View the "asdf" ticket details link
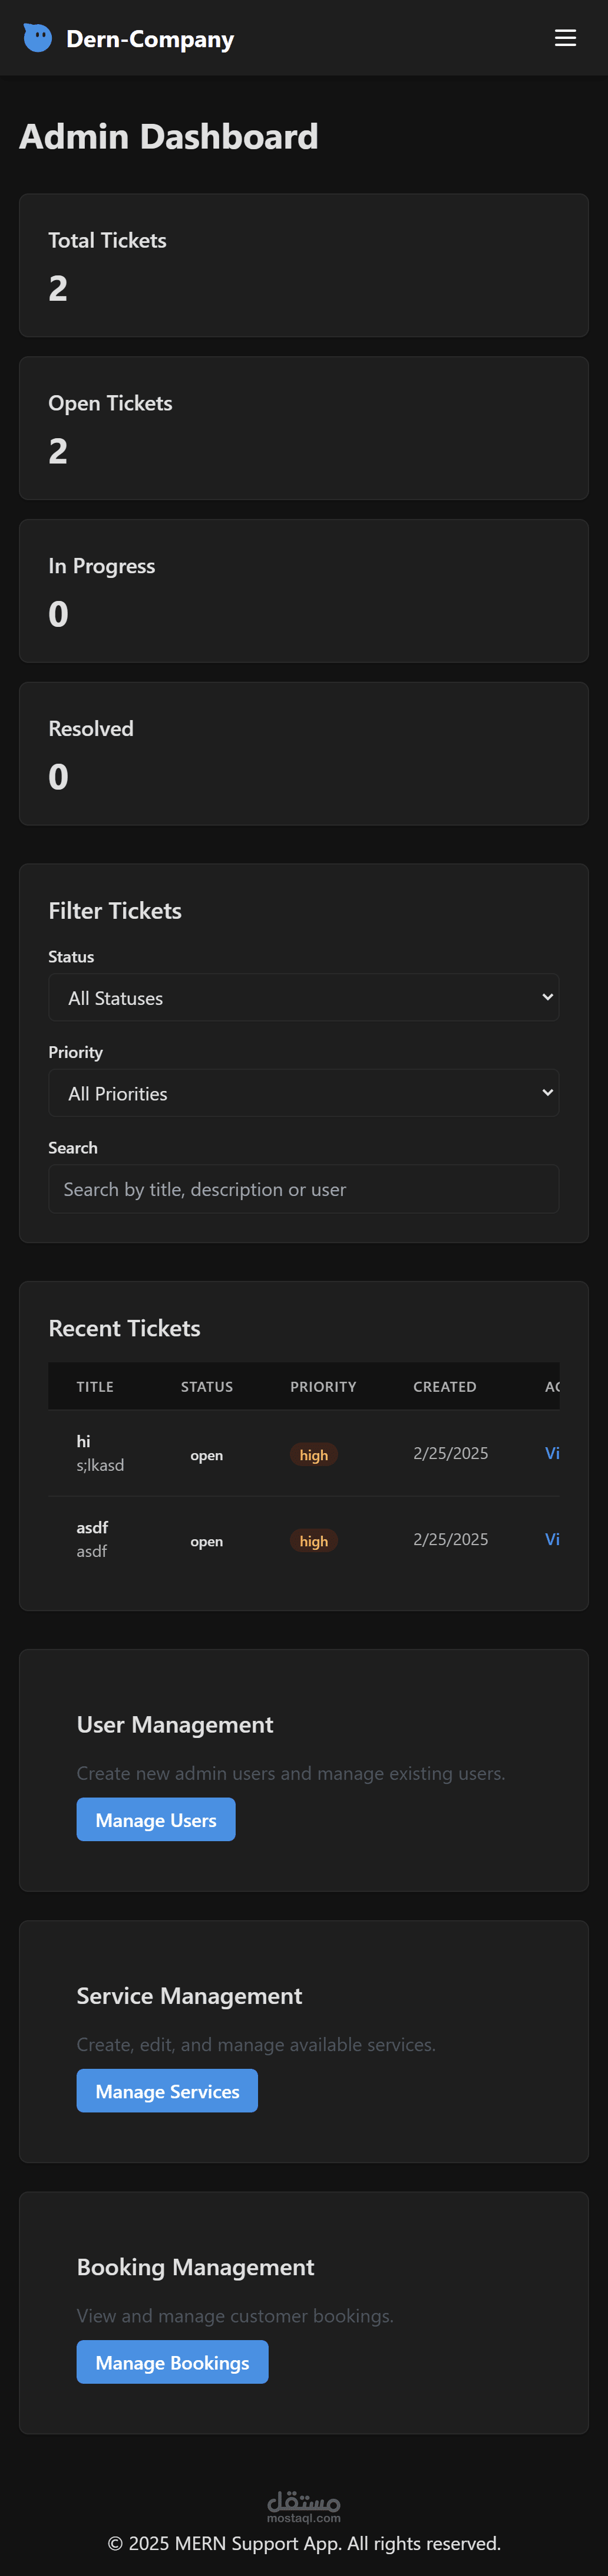The width and height of the screenshot is (608, 2576). coord(552,1539)
